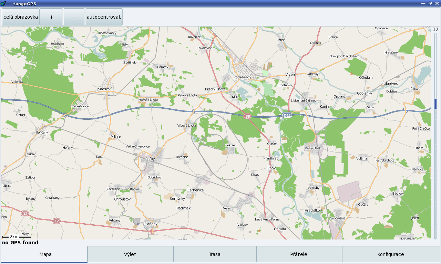Click the Předhradí label on map
Viewport: 441px width, 264px height.
coord(271,158)
